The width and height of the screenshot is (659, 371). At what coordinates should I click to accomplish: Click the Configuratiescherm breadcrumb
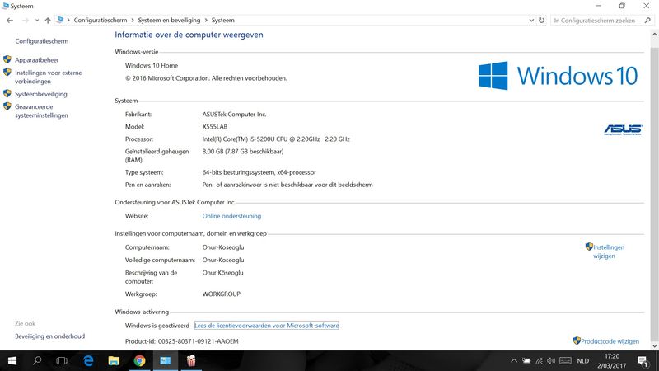tap(100, 20)
